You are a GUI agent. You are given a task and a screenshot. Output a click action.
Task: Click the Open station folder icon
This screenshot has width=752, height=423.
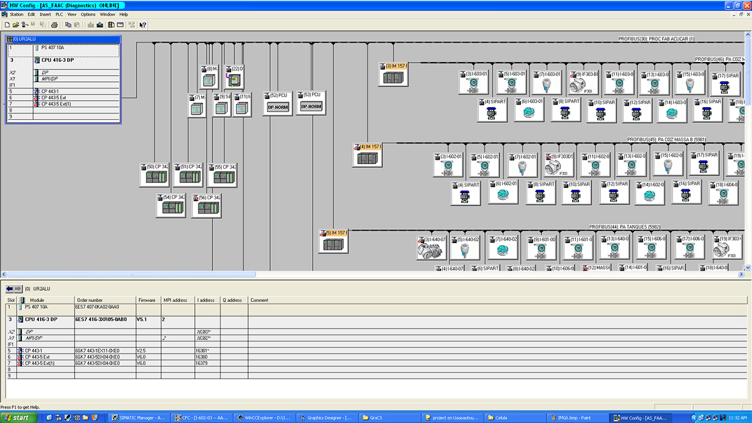tap(16, 24)
